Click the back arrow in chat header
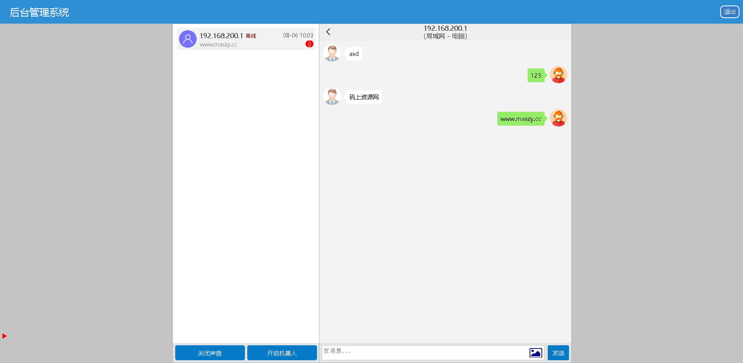The height and width of the screenshot is (363, 743). 328,32
